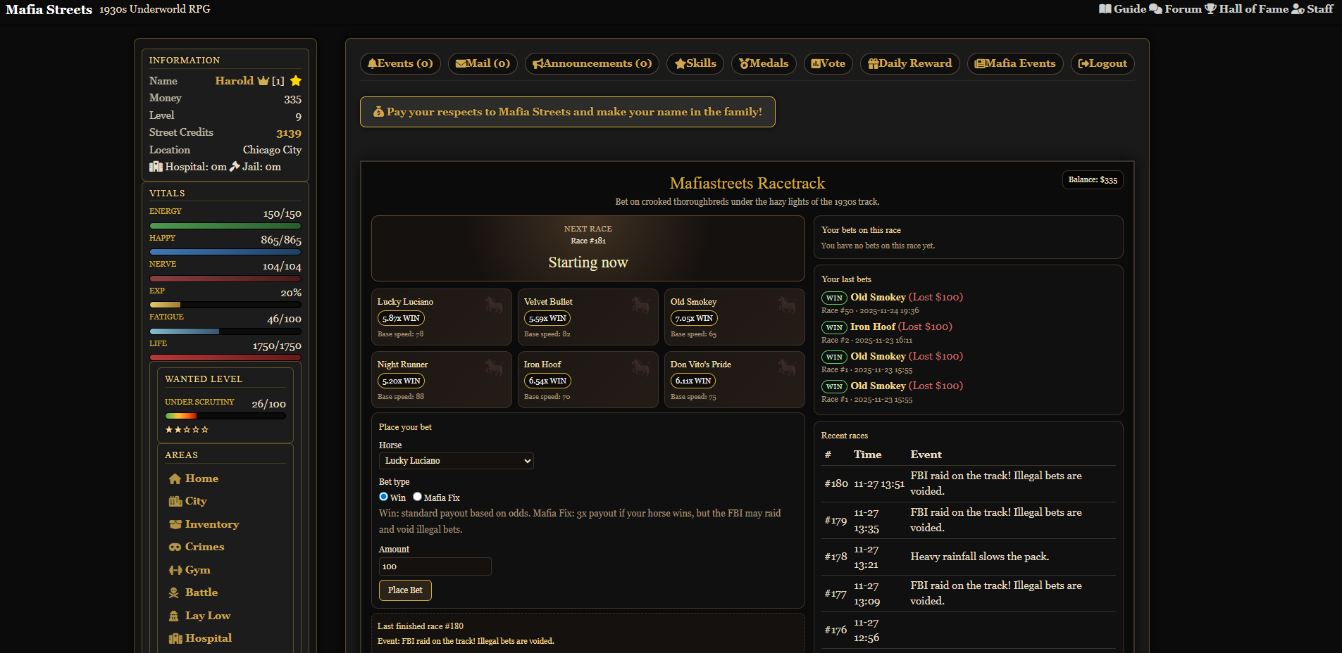Click the Energy progress bar
Screen dimensions: 1342x653
click(225, 226)
